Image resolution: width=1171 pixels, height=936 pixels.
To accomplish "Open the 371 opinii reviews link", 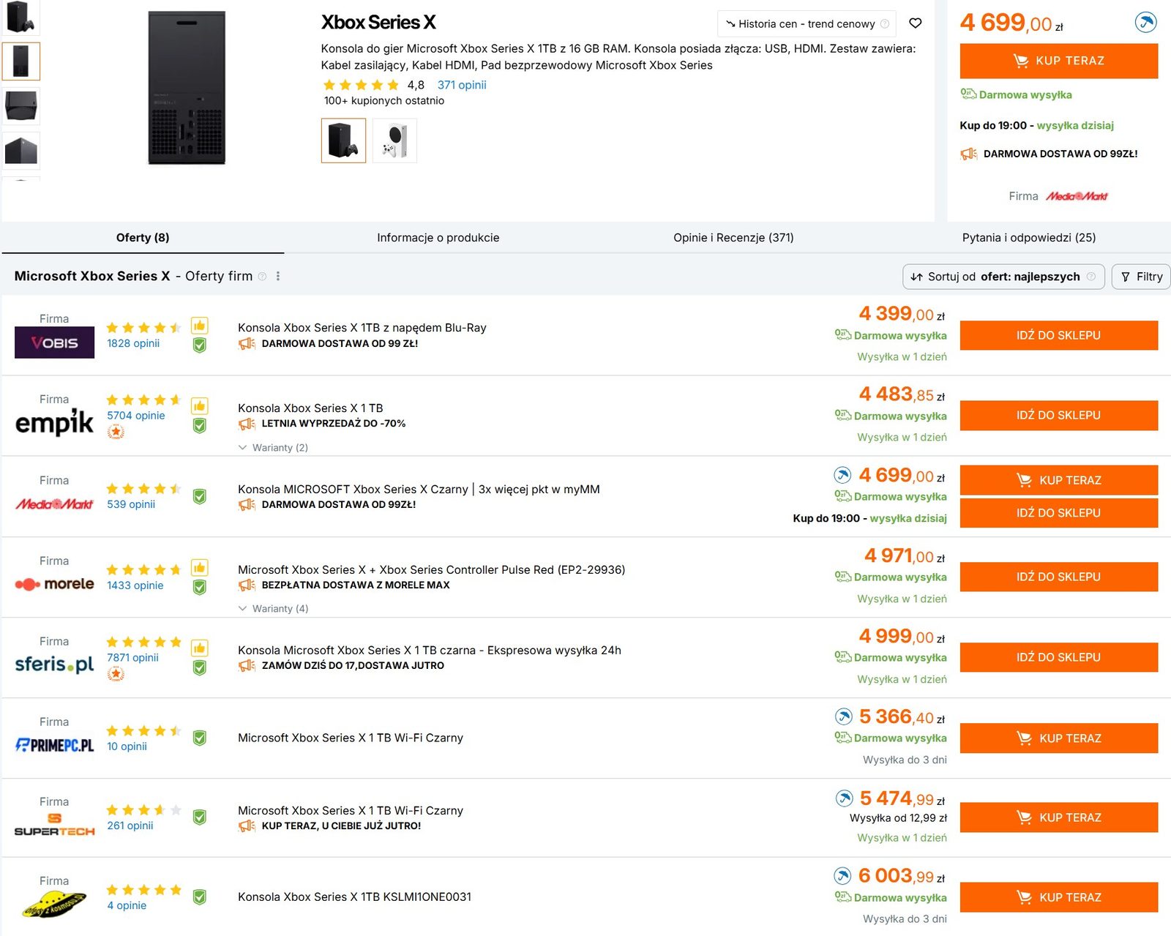I will pyautogui.click(x=462, y=85).
